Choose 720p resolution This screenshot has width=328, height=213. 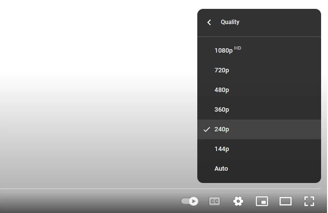coord(221,70)
